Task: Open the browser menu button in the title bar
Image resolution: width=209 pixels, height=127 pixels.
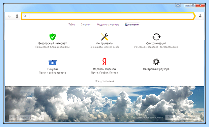Action: coord(178,6)
